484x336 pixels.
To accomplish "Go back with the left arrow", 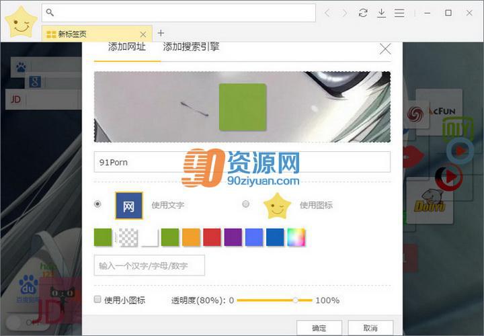I will tap(327, 13).
